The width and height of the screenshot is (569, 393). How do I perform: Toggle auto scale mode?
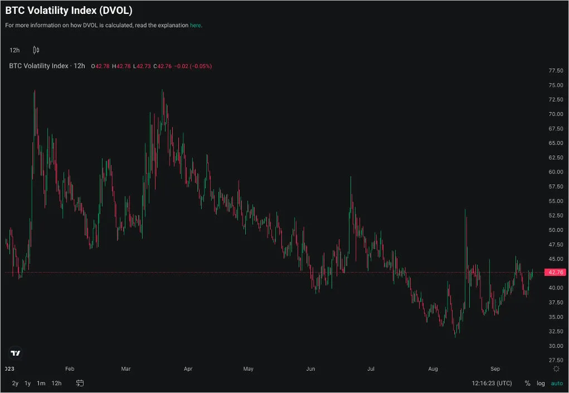[557, 383]
